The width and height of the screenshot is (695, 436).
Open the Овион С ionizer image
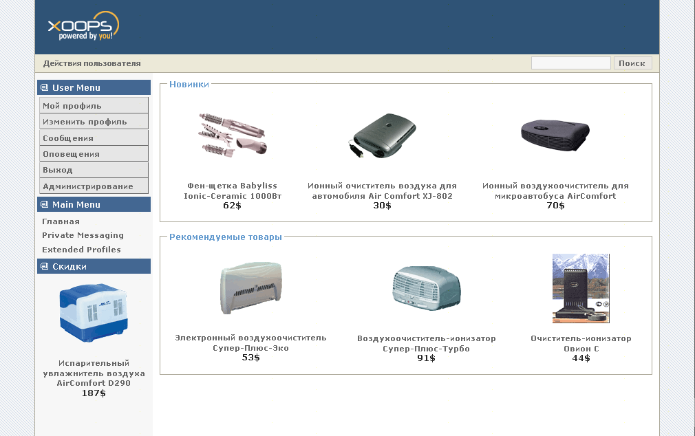pos(581,288)
